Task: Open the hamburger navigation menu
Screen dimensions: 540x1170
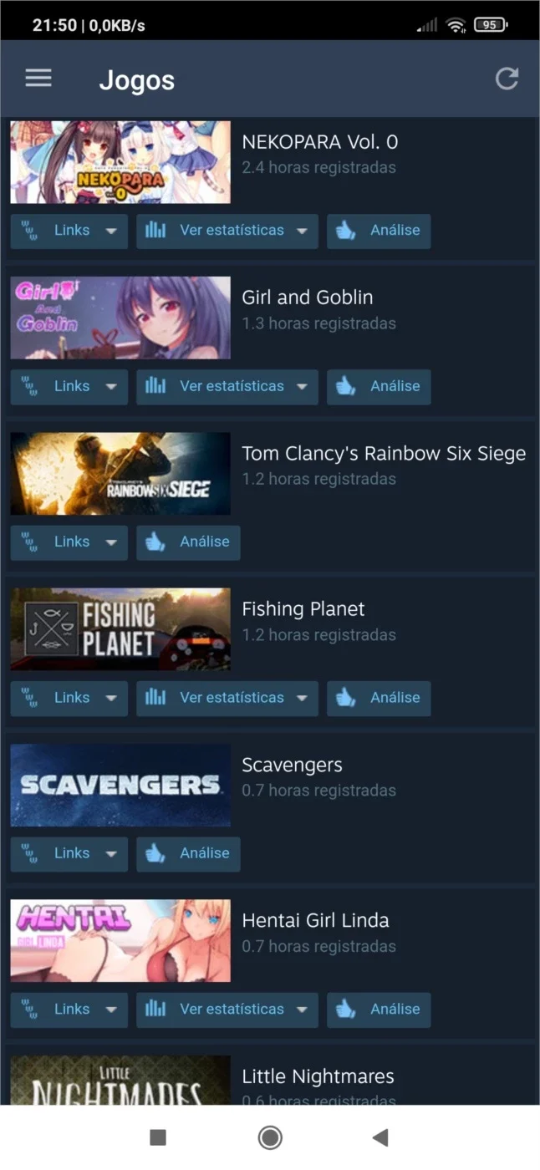Action: point(38,79)
